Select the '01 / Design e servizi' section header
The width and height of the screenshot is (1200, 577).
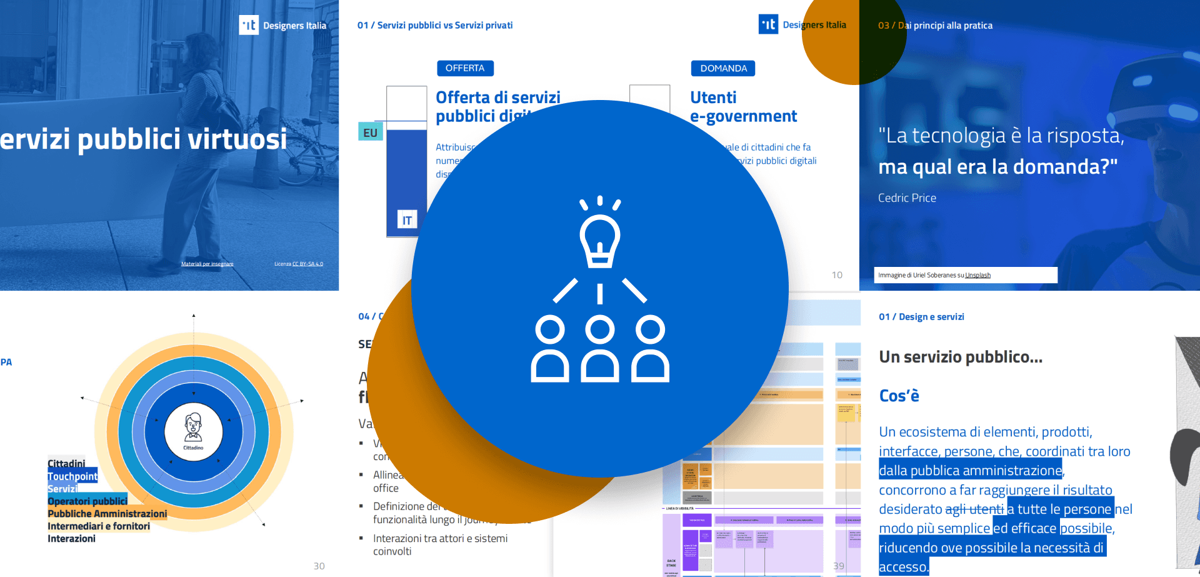click(921, 317)
